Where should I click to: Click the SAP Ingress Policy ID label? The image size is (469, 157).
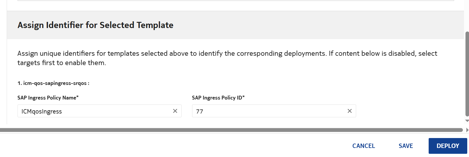click(x=218, y=98)
